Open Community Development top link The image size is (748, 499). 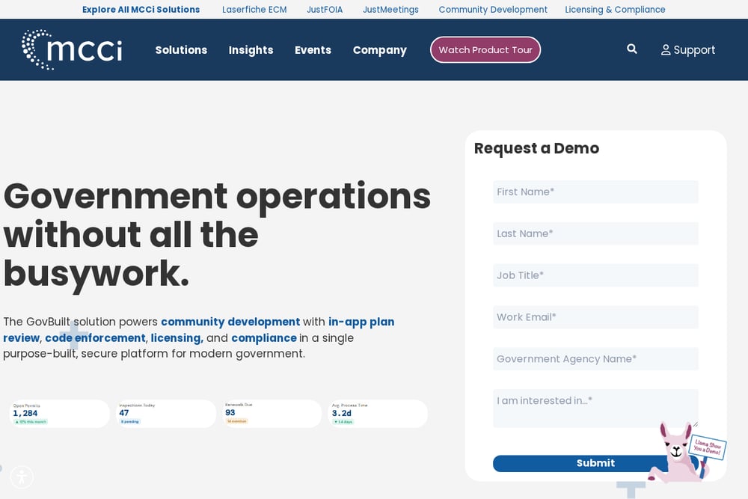tap(493, 10)
